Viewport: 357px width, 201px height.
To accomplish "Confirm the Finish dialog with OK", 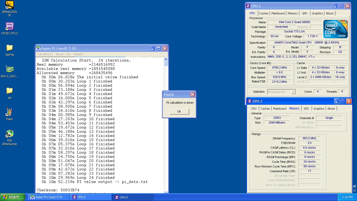I will [x=179, y=111].
